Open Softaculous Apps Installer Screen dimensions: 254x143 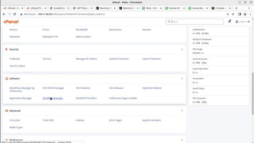[x=123, y=98]
